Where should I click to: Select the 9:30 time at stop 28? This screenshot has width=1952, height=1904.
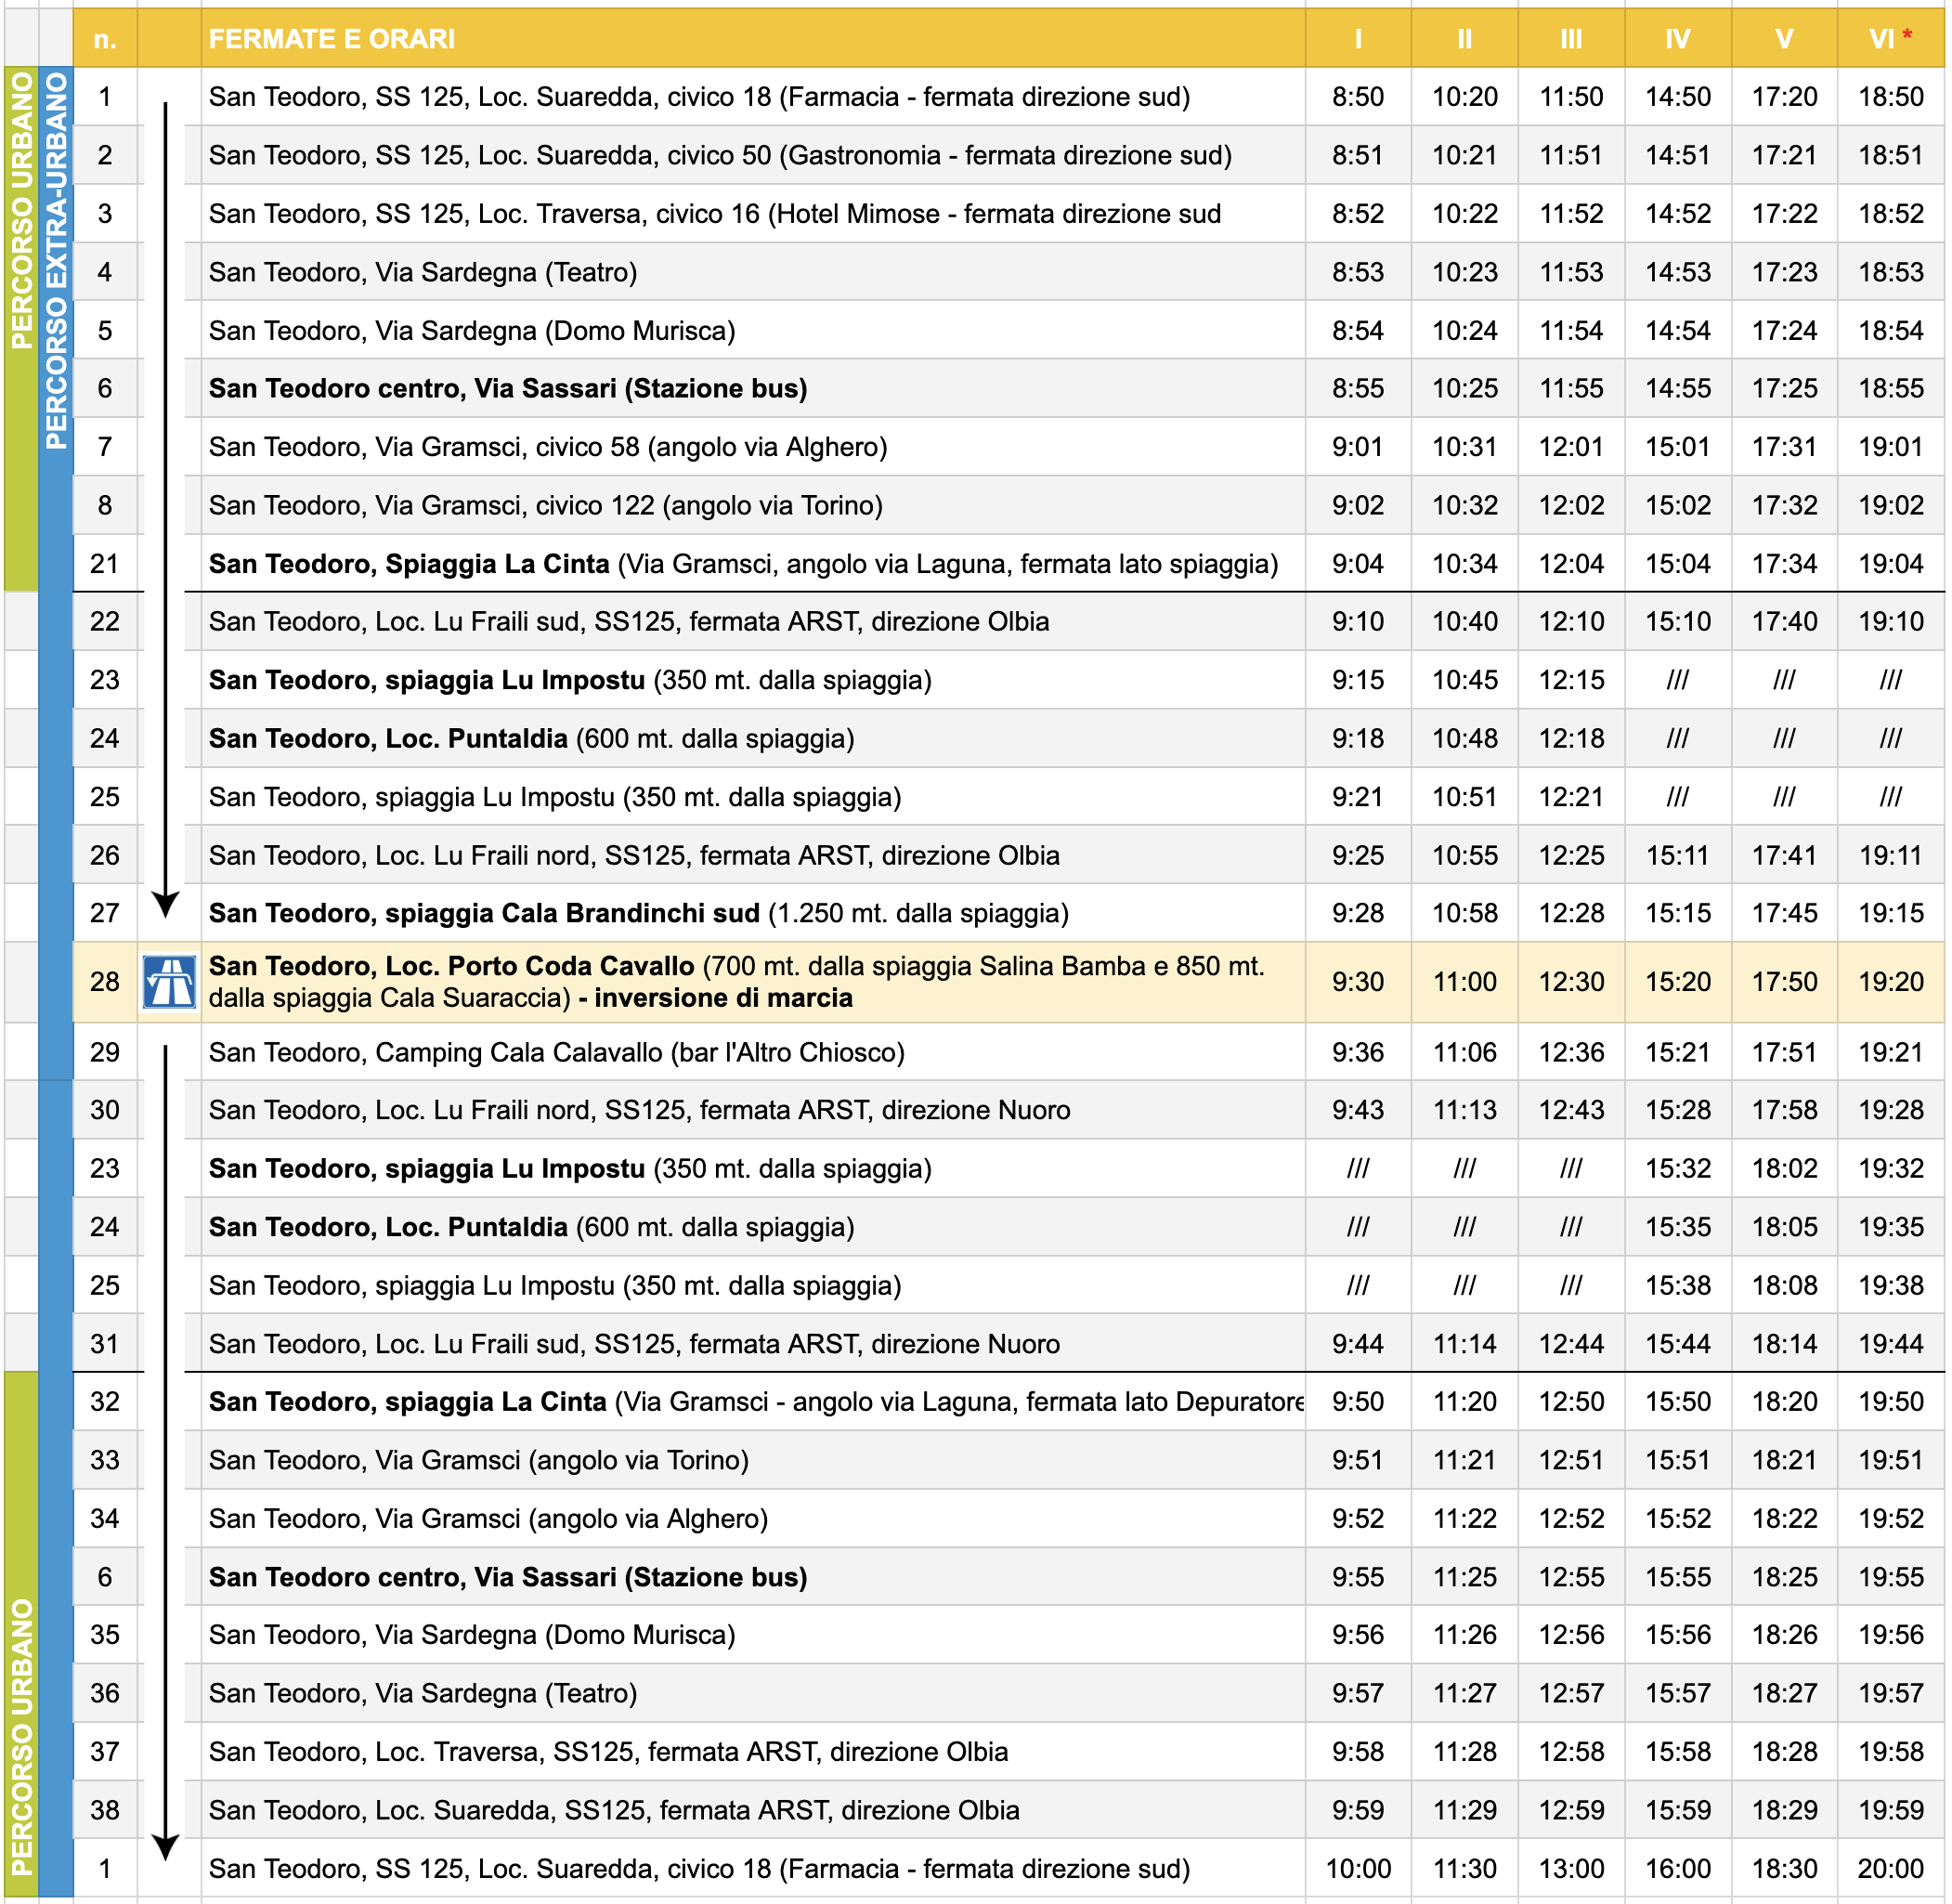click(x=1358, y=982)
